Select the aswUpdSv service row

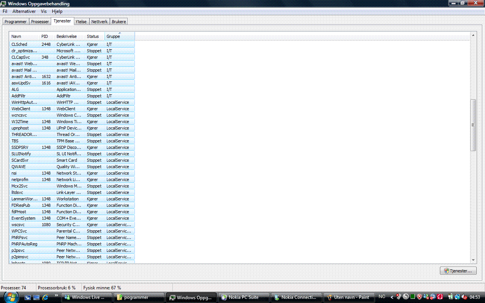tap(72, 83)
